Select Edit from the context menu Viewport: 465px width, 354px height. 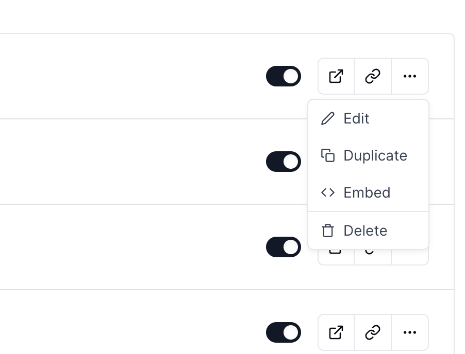pyautogui.click(x=356, y=118)
